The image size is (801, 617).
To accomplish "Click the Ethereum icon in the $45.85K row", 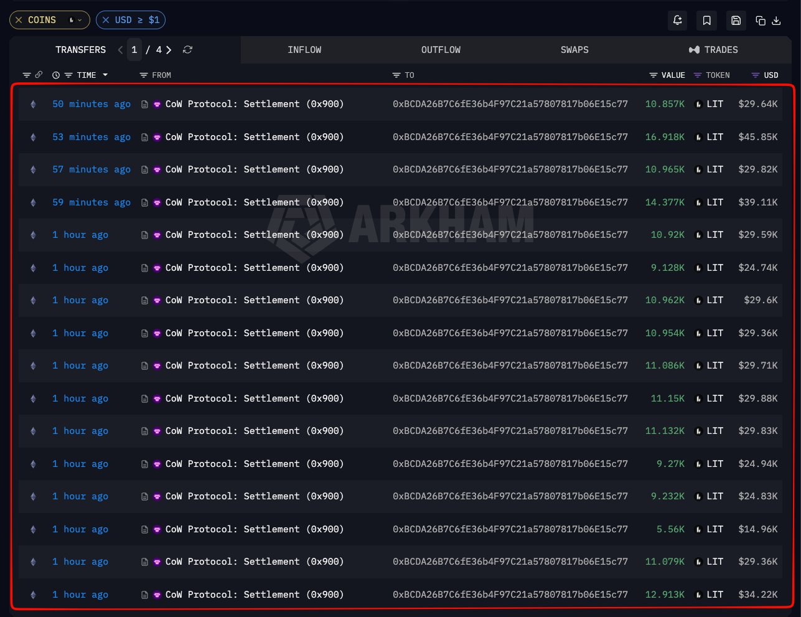I will click(x=33, y=137).
